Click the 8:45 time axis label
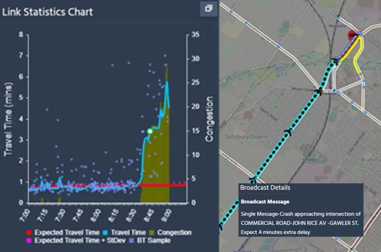 149,215
